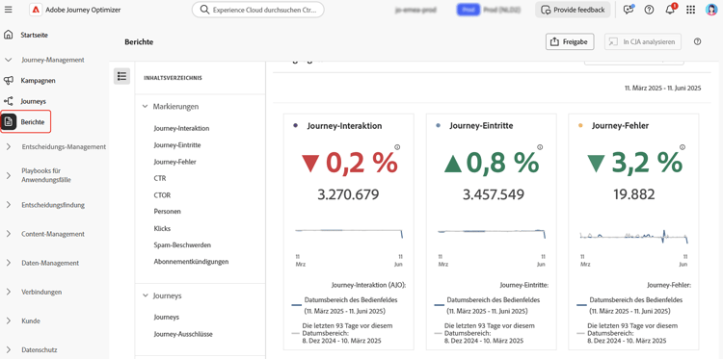Click the Adobe logo icon

(x=36, y=10)
